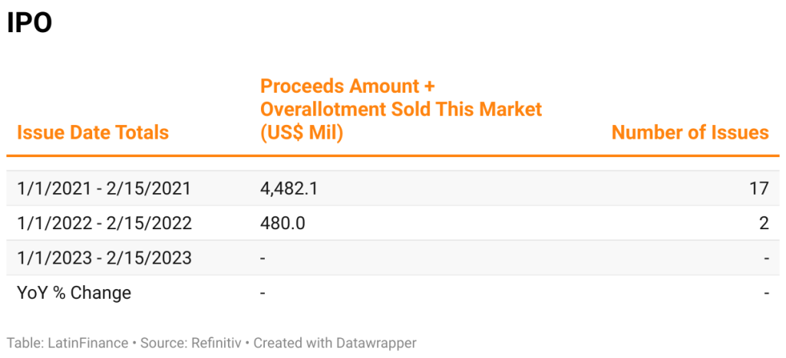
Task: Click the YoY % Change proceeds dash
Action: point(263,294)
